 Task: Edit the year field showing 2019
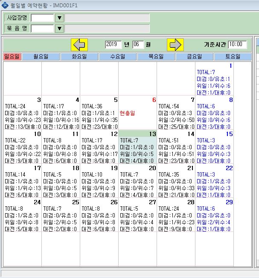[113, 44]
